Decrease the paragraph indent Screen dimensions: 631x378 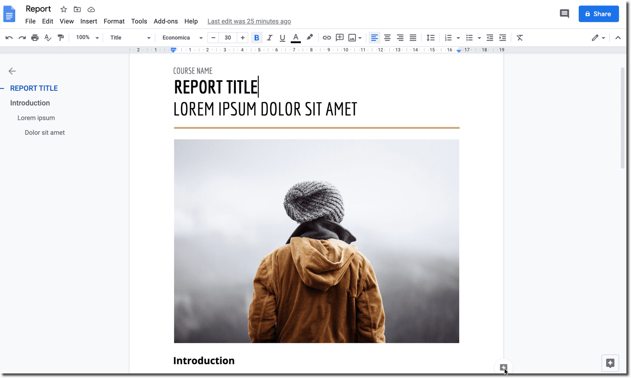click(490, 38)
